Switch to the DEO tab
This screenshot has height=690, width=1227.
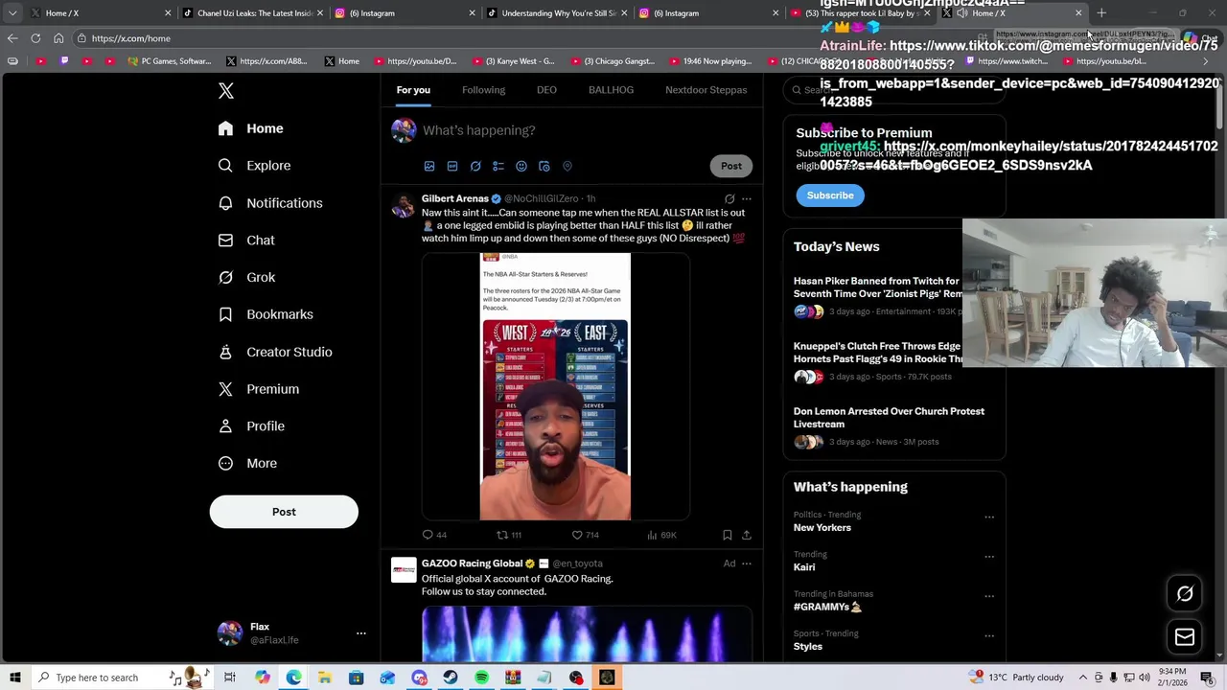point(546,90)
